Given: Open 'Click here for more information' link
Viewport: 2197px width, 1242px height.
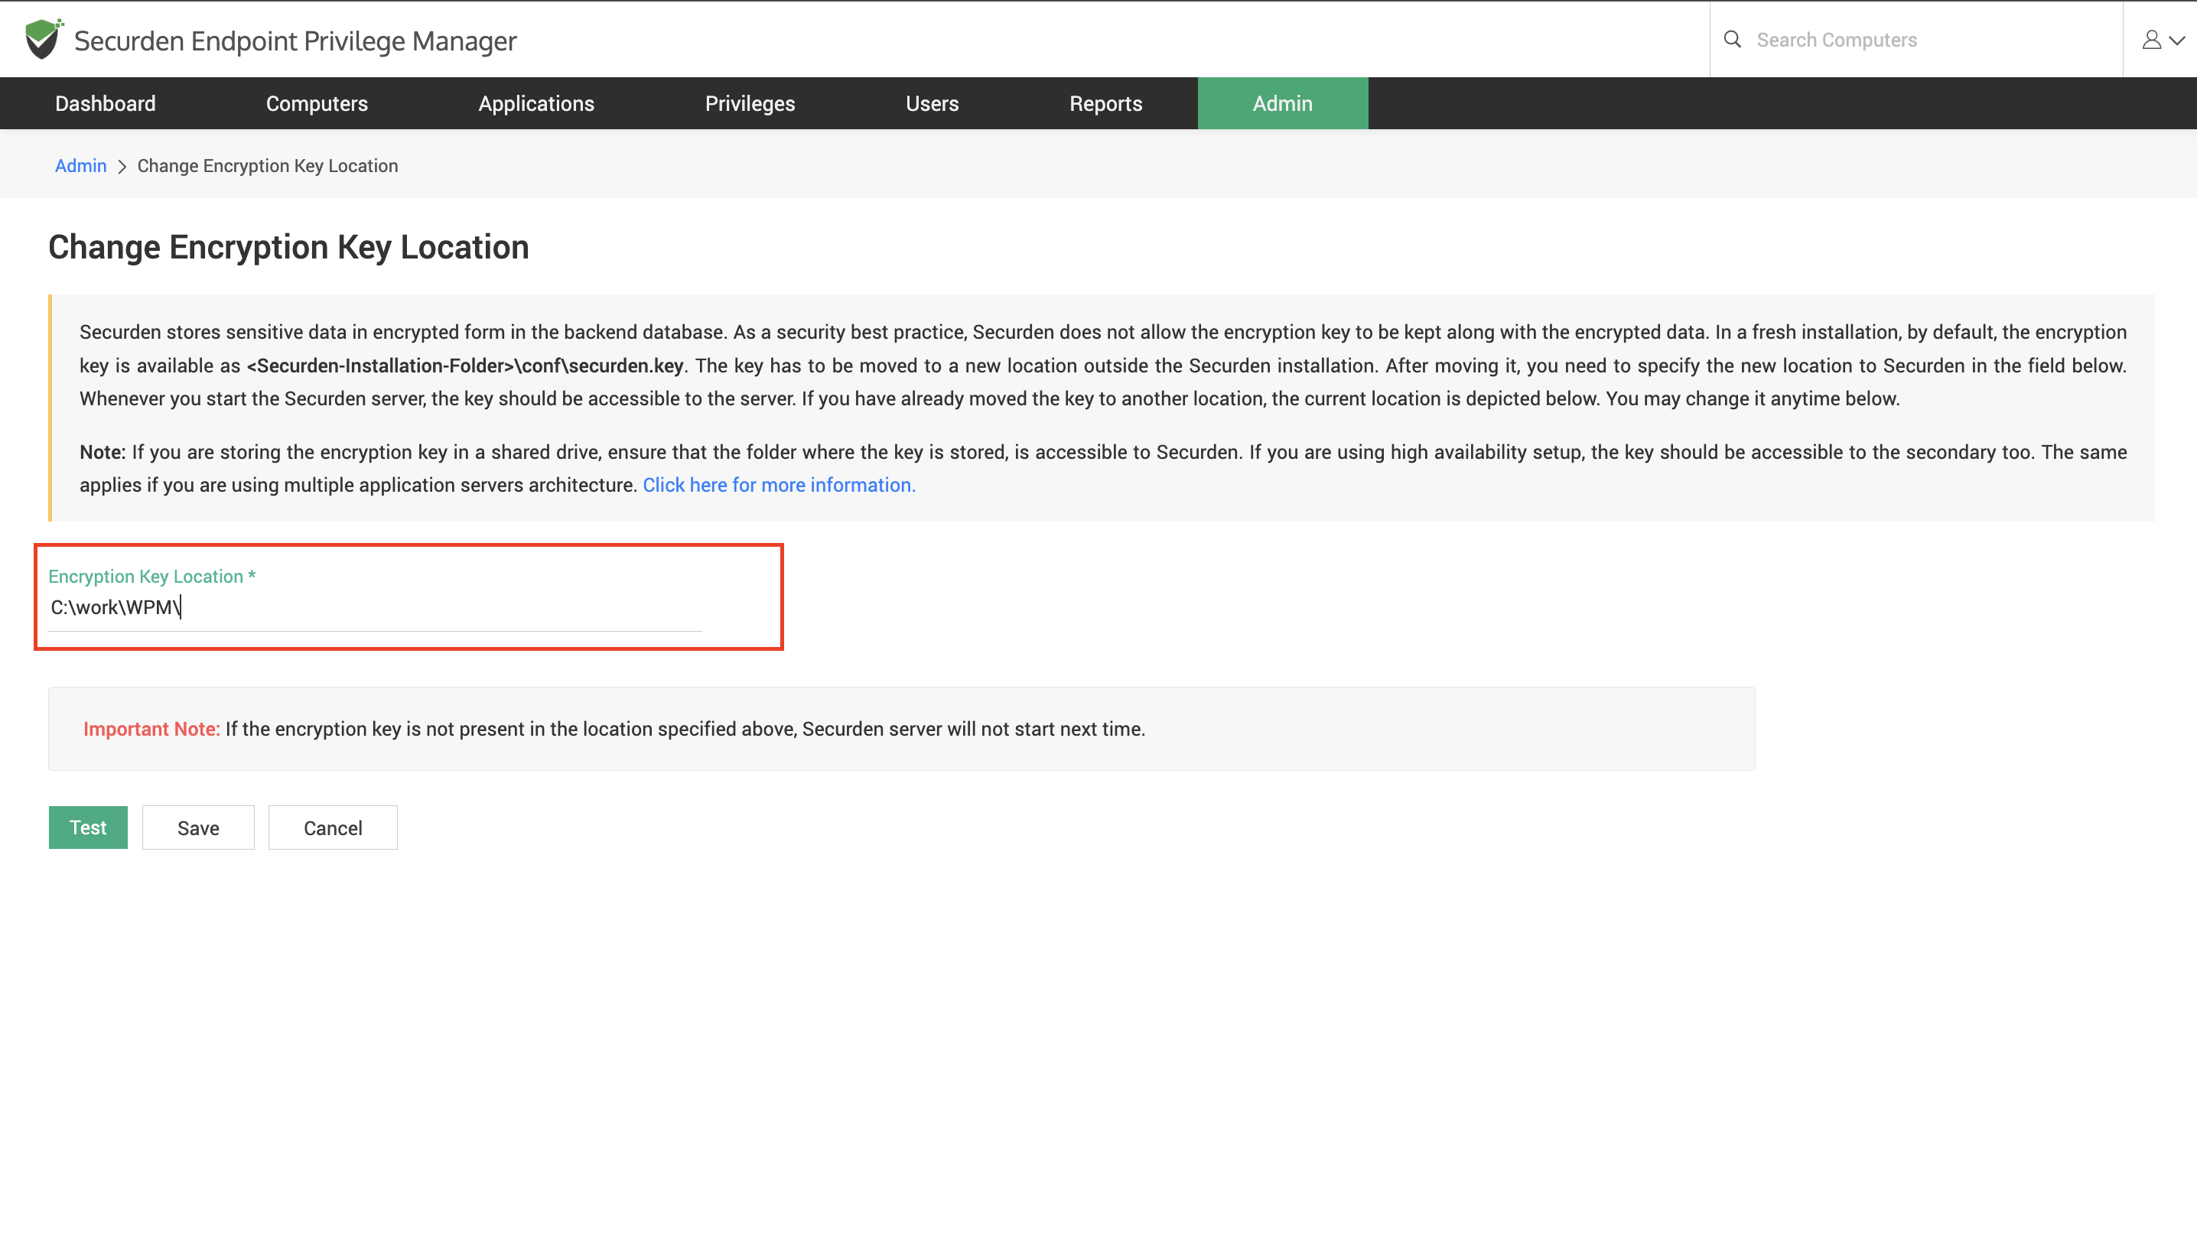Looking at the screenshot, I should pos(779,485).
